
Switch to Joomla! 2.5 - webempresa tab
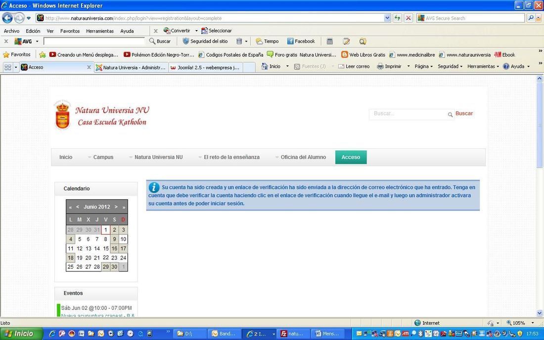pos(206,67)
